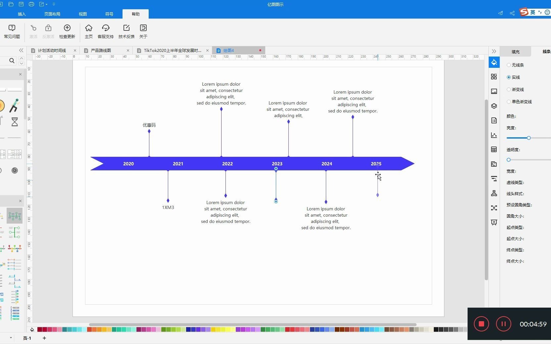Open the export dropdown arrow in title bar

tap(46, 4)
